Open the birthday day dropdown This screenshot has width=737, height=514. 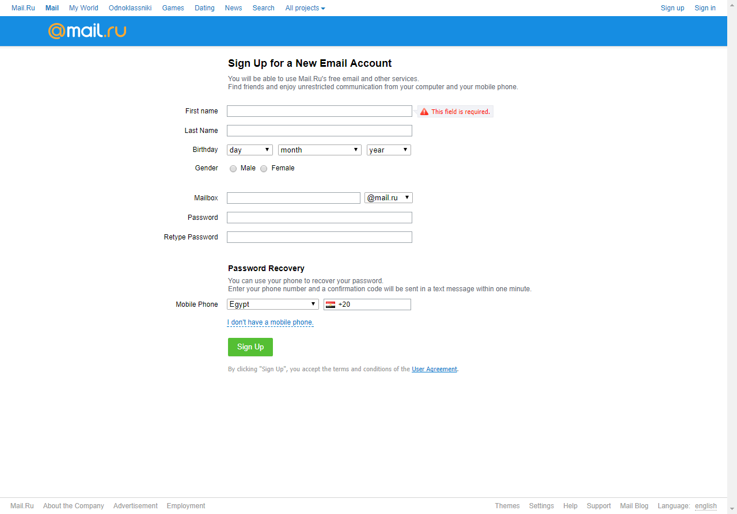coord(250,150)
